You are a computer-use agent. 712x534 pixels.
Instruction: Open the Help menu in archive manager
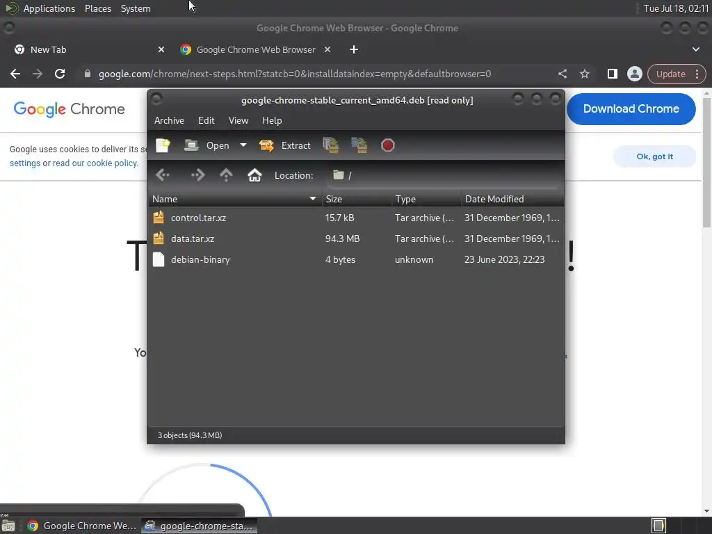click(272, 120)
